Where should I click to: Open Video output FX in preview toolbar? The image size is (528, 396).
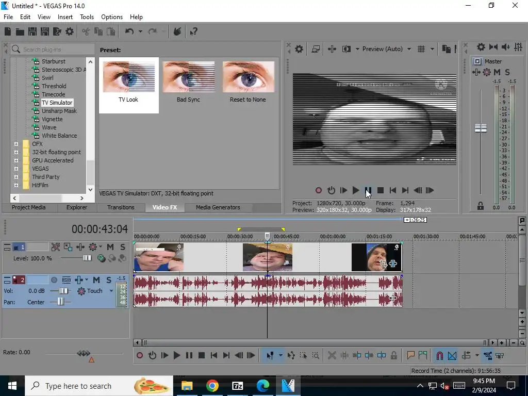point(332,49)
